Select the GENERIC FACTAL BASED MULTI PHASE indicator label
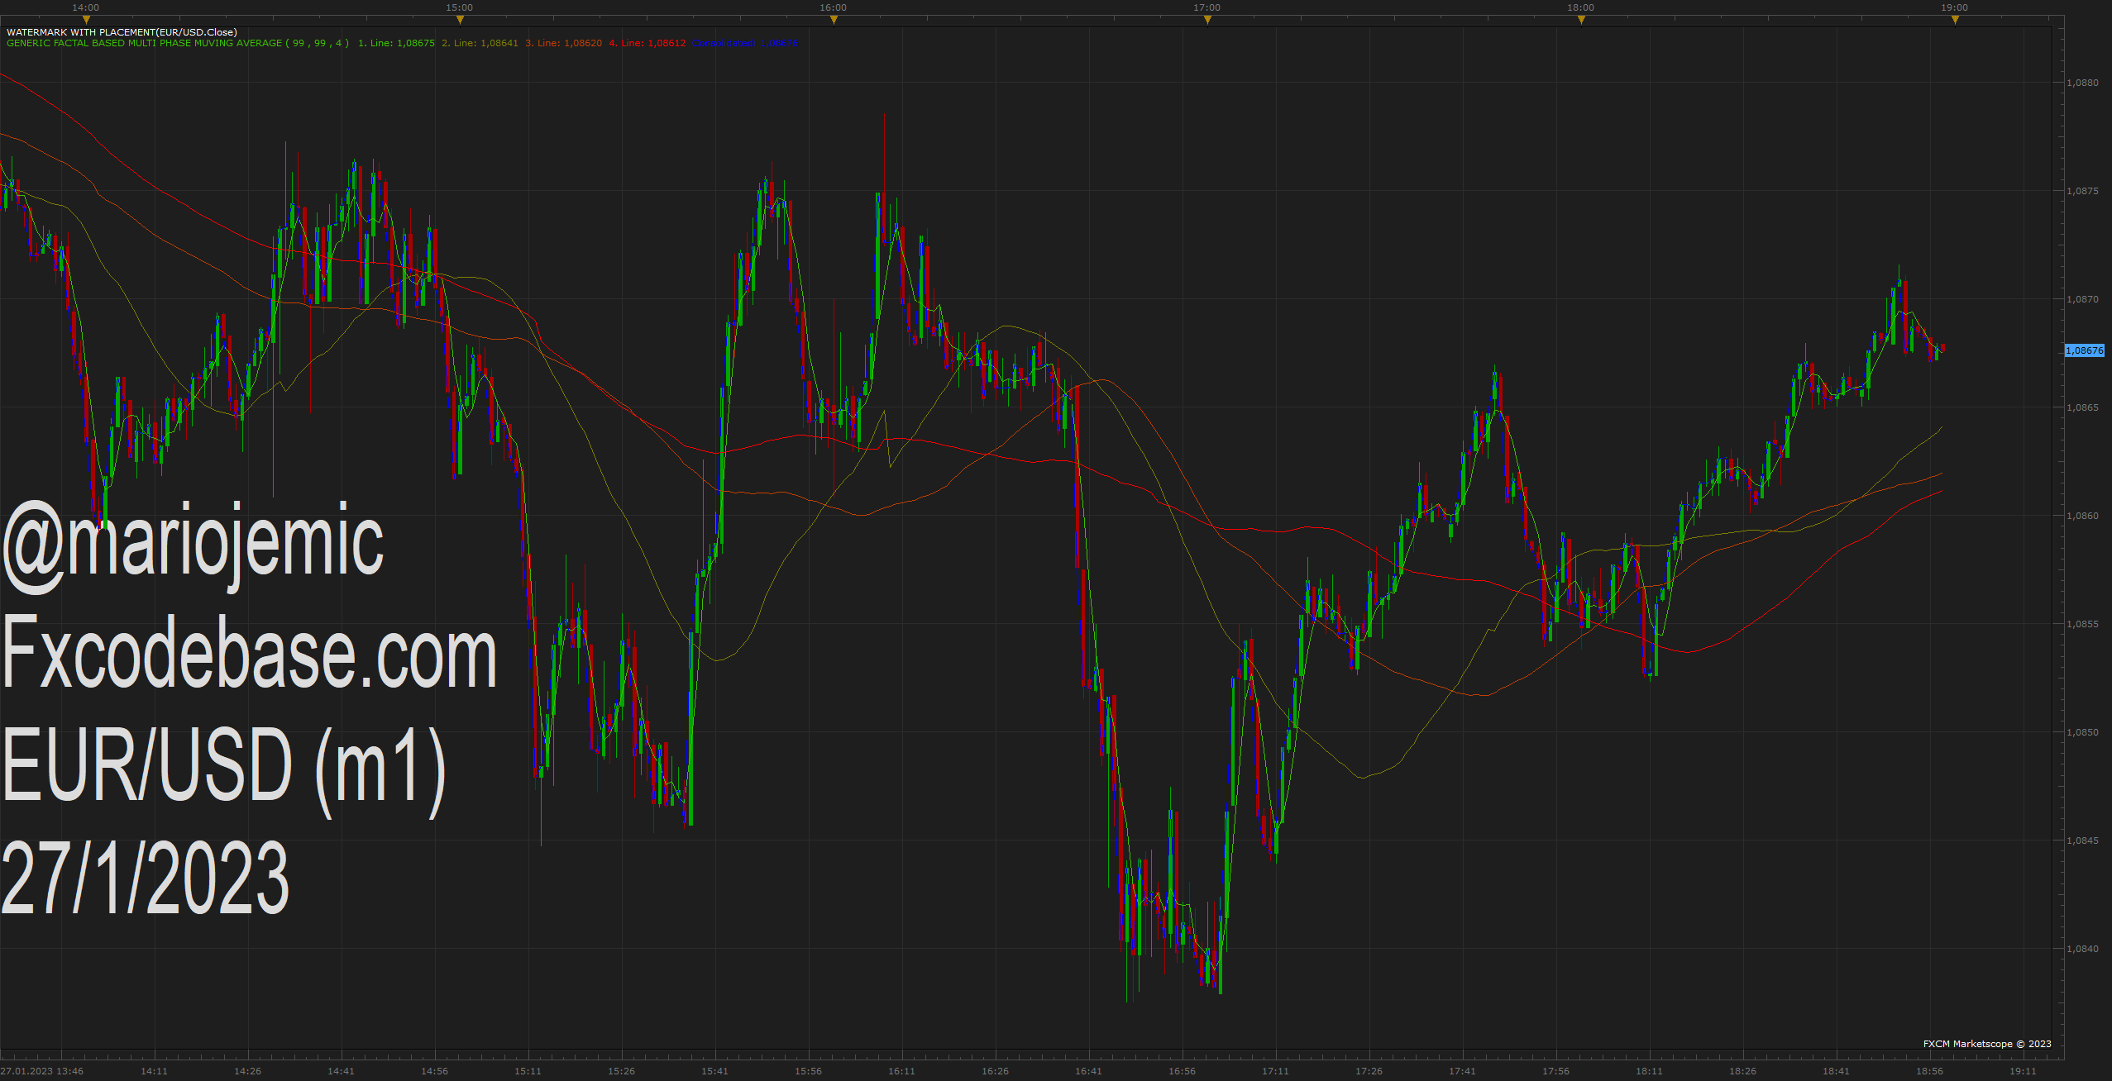Viewport: 2112px width, 1081px height. 178,43
